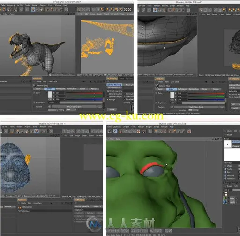Select the highlighted blue mode icon in T-REX window toolbar

33,10
